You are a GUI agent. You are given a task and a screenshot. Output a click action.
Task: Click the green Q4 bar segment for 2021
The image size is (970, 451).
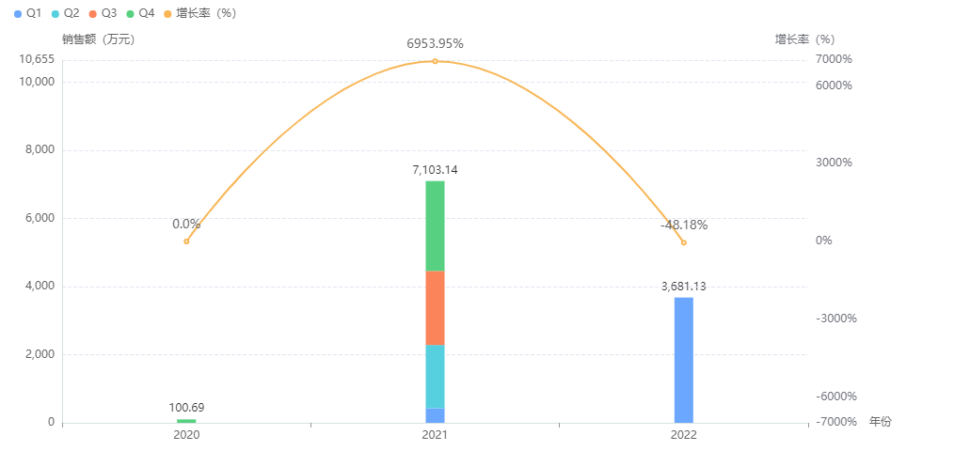(435, 225)
